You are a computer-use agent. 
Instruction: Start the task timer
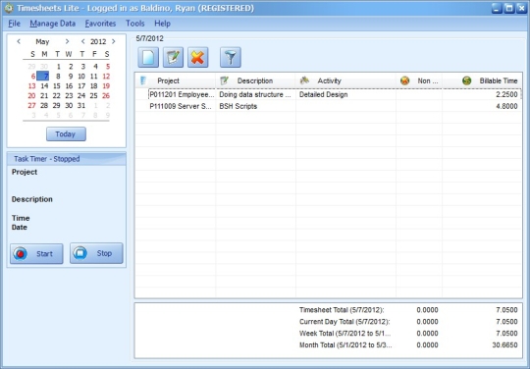36,253
